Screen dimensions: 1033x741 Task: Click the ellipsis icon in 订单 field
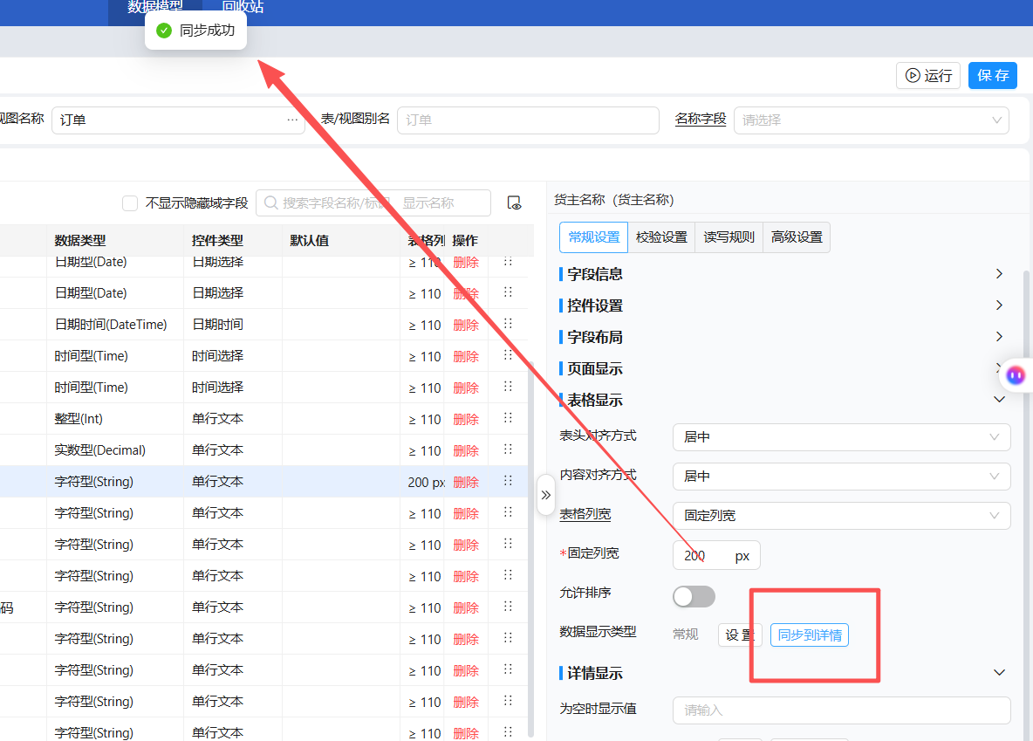292,120
